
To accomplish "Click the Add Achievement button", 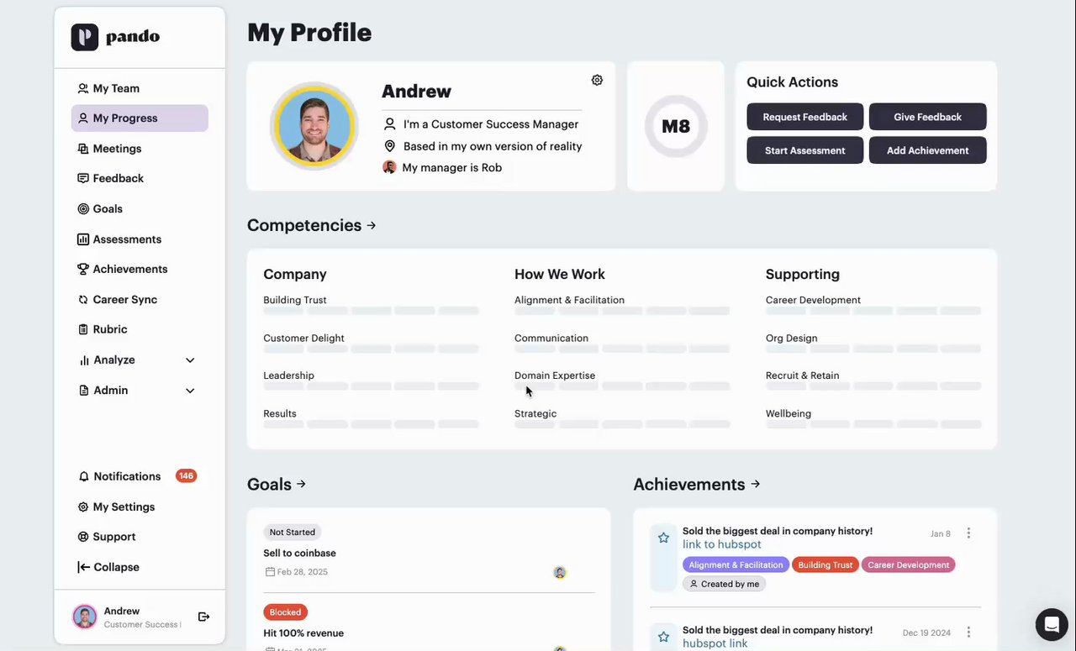I will [927, 150].
